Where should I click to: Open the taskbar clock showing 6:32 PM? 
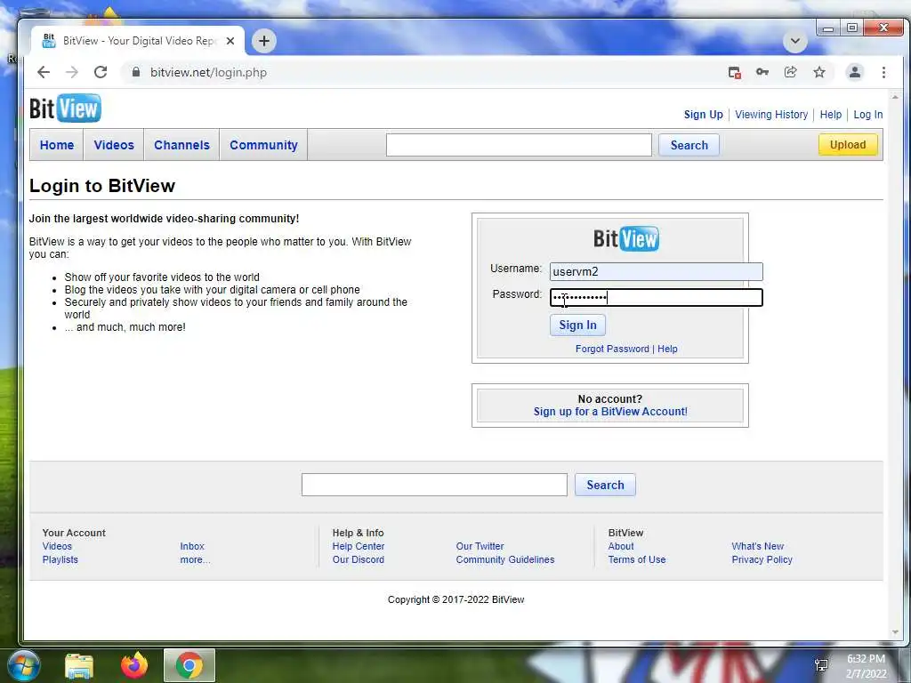(866, 665)
